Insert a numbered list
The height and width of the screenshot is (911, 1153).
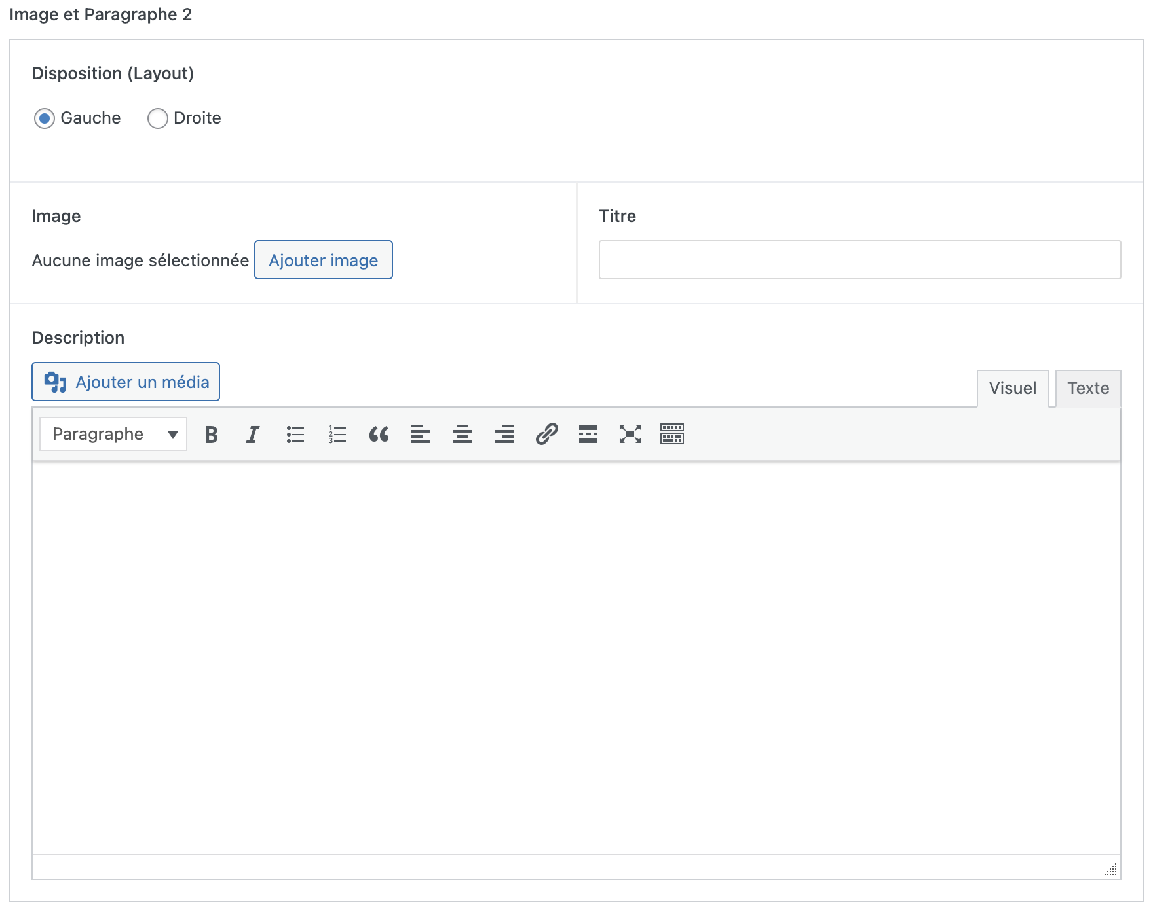point(337,435)
